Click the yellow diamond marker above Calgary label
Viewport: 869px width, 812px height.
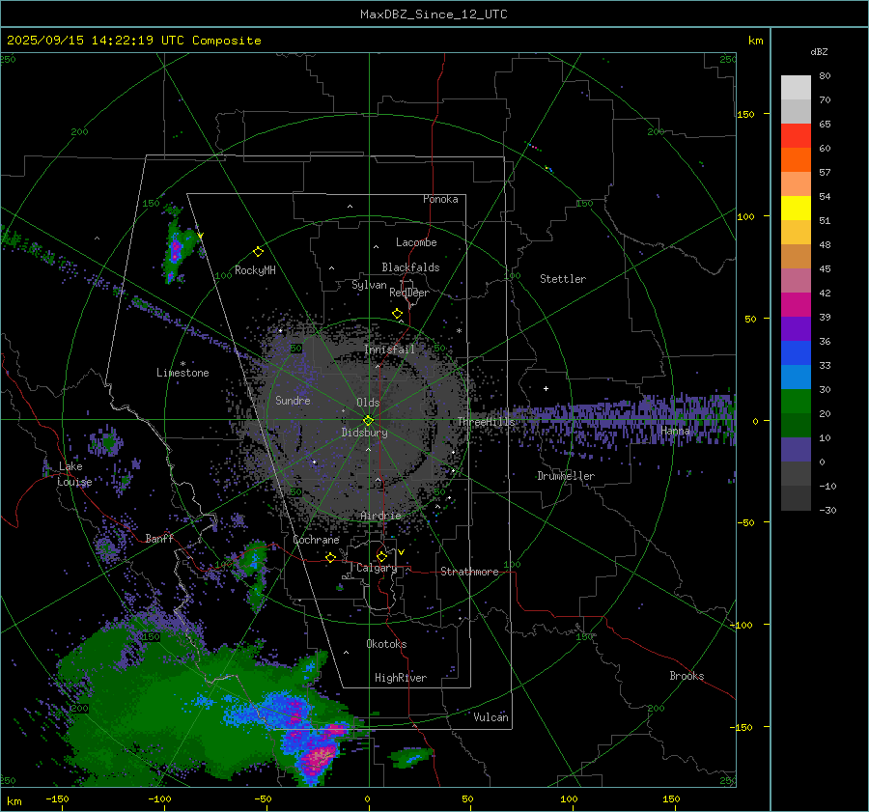[381, 556]
